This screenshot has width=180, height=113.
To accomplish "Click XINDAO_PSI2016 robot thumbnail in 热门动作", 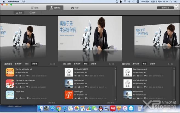I will pos(69,72).
